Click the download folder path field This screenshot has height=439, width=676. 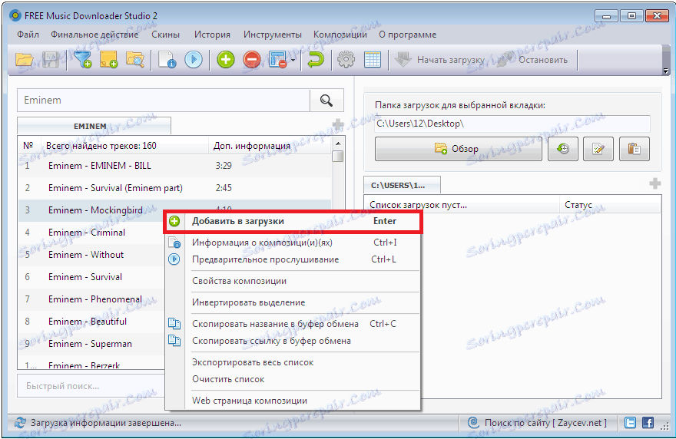coord(512,124)
